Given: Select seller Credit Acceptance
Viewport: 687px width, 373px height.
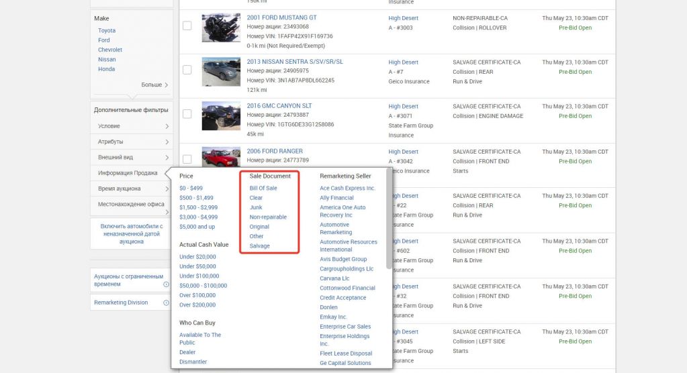Looking at the screenshot, I should 342,298.
